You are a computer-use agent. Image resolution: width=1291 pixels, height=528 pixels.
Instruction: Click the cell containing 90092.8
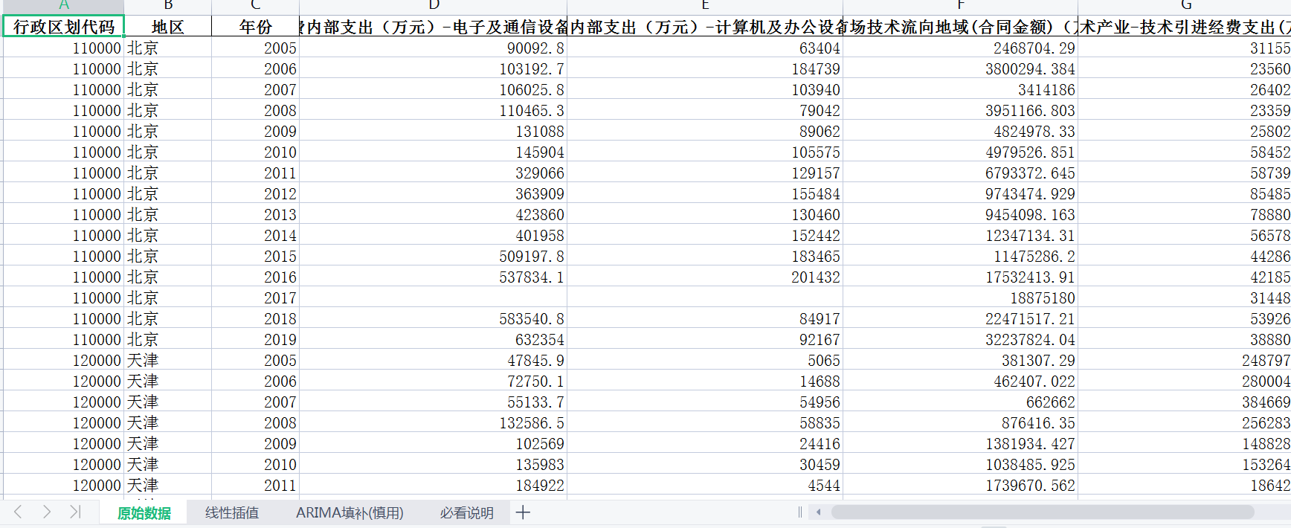click(434, 48)
